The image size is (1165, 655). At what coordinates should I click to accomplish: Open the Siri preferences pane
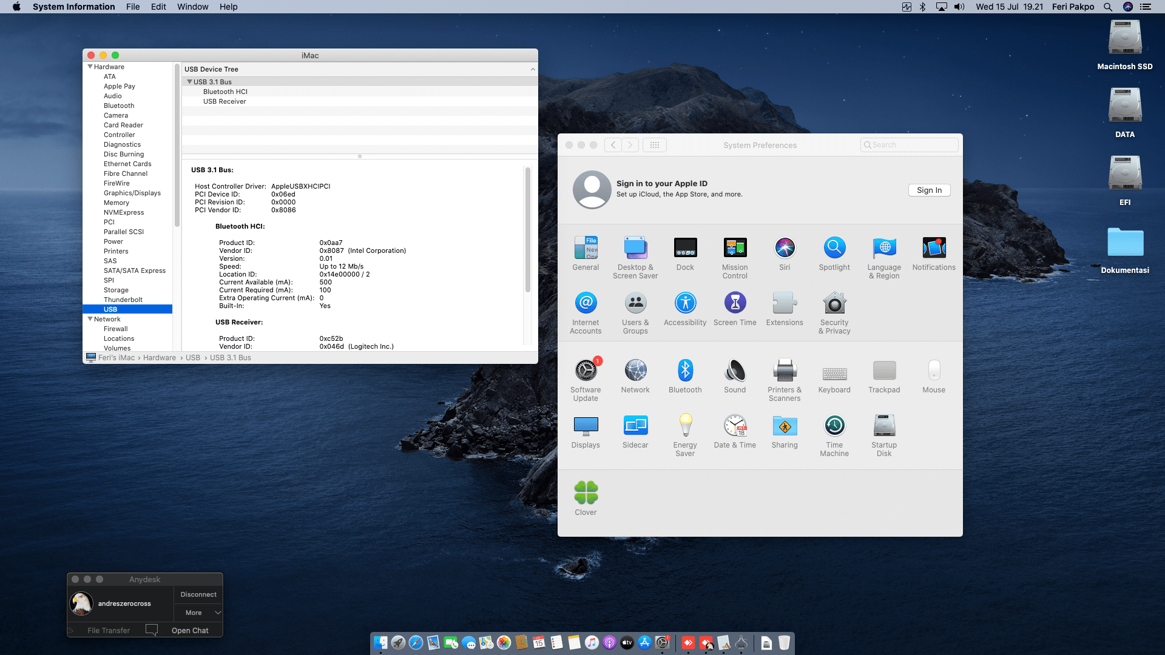[785, 253]
